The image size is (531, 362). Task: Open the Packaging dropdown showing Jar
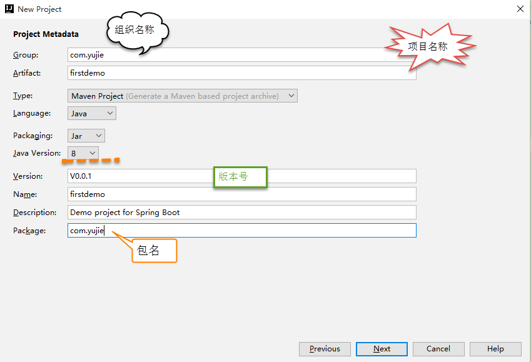(86, 136)
